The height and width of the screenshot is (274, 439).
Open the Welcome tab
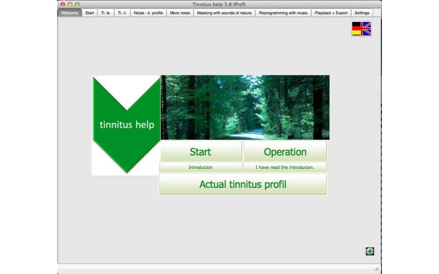(70, 13)
